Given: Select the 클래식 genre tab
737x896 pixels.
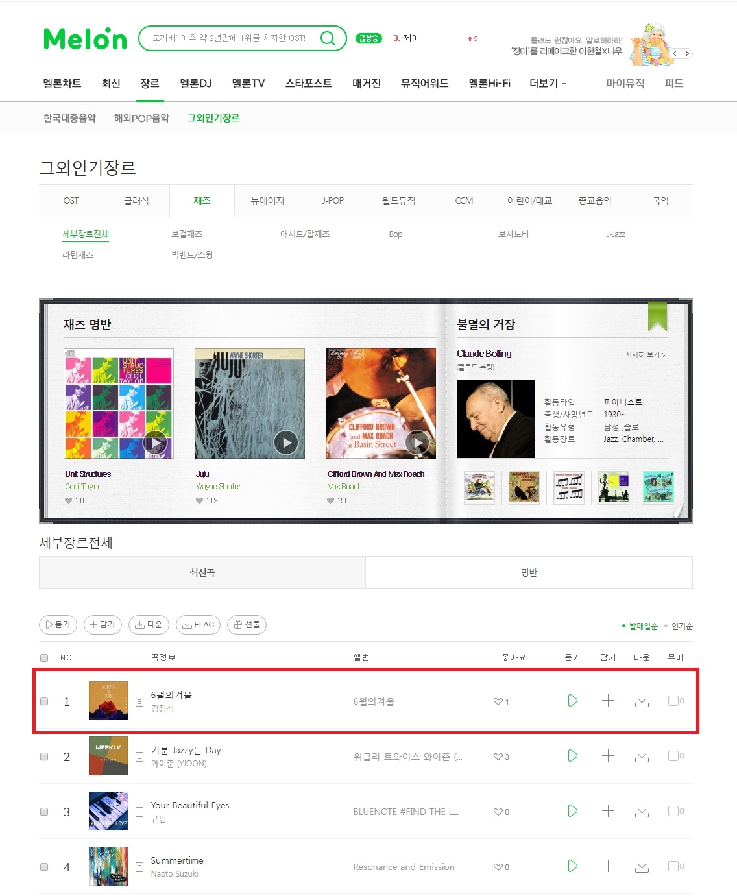Looking at the screenshot, I should pyautogui.click(x=137, y=201).
